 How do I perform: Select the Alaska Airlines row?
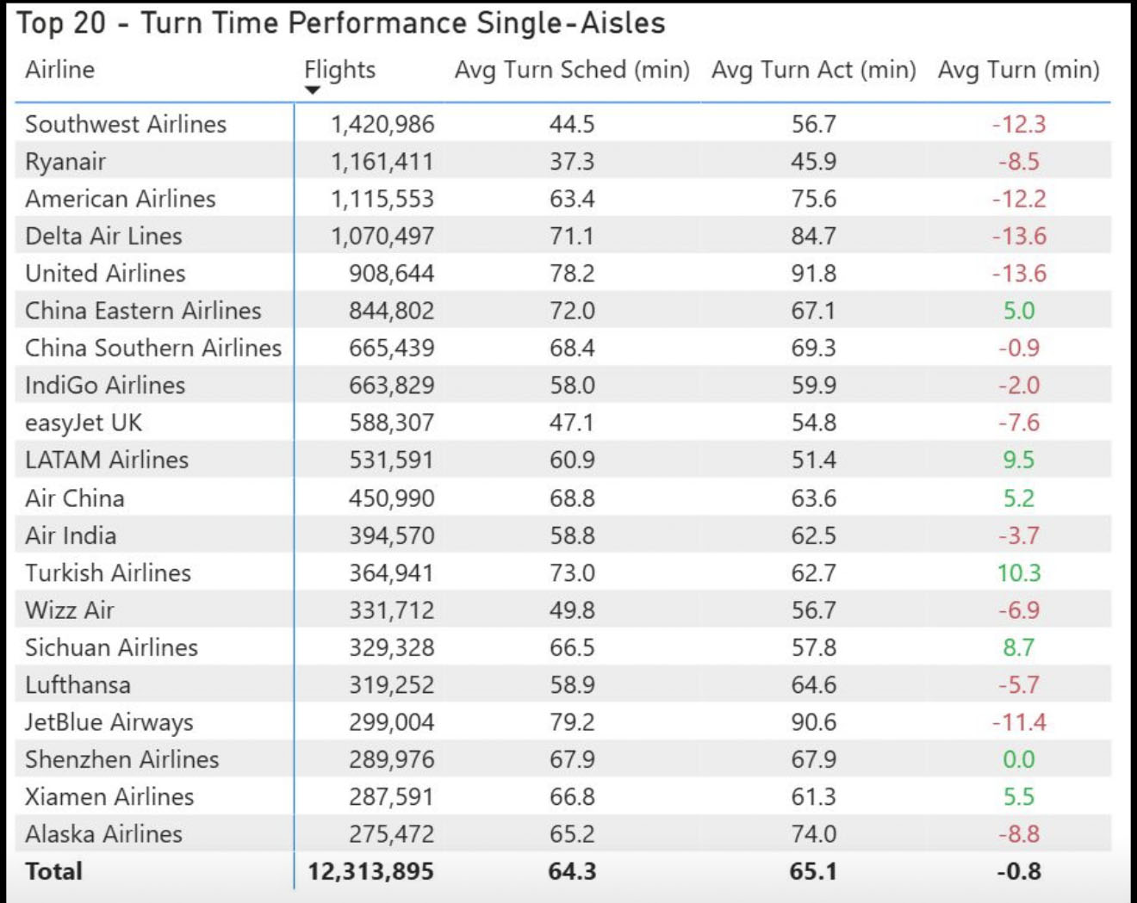click(x=103, y=834)
